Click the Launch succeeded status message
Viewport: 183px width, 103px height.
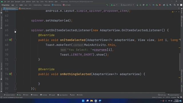13,97
